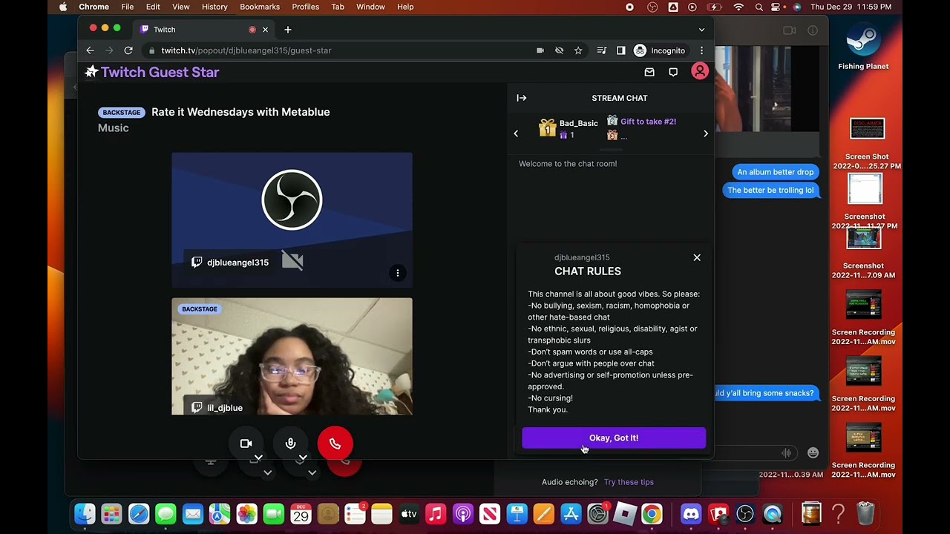950x534 pixels.
Task: Show next chat leaderboard item
Action: point(706,133)
